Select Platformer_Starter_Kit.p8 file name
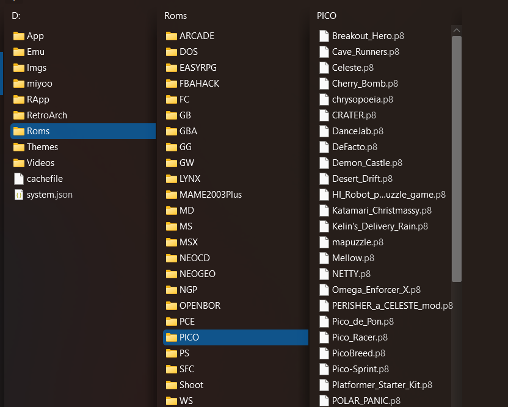 point(382,385)
